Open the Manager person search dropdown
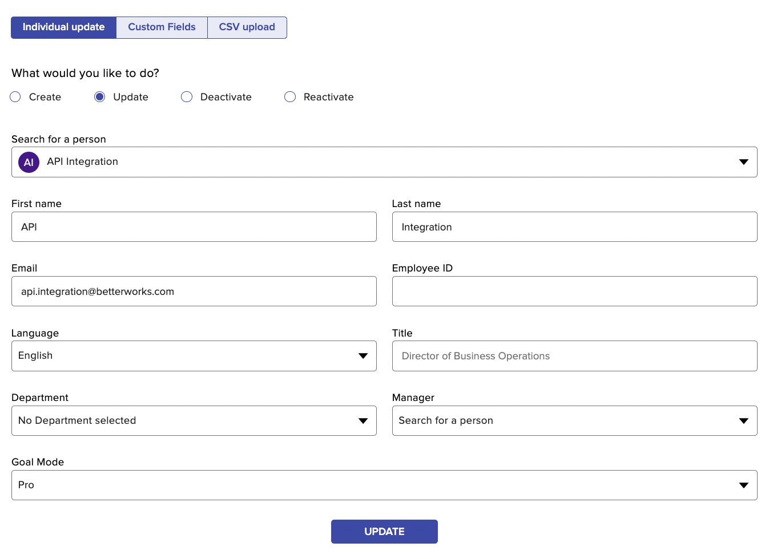Screen dimensions: 773x559 [574, 421]
